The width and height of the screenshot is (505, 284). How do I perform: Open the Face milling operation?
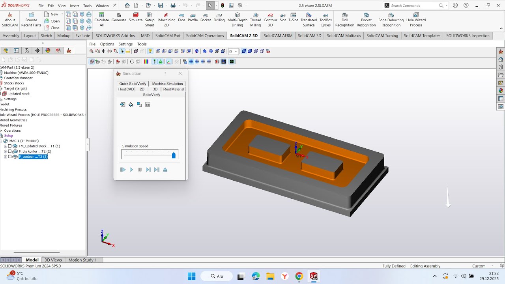click(x=181, y=17)
